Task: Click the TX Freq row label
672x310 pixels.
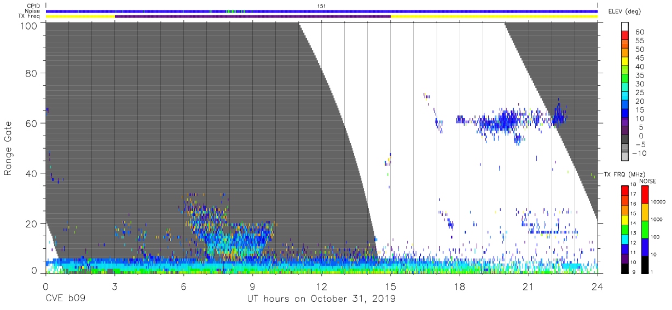Action: coord(29,16)
